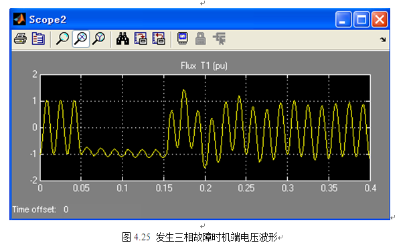Toggle the floating scope icon
This screenshot has width=411, height=249.
pyautogui.click(x=183, y=39)
